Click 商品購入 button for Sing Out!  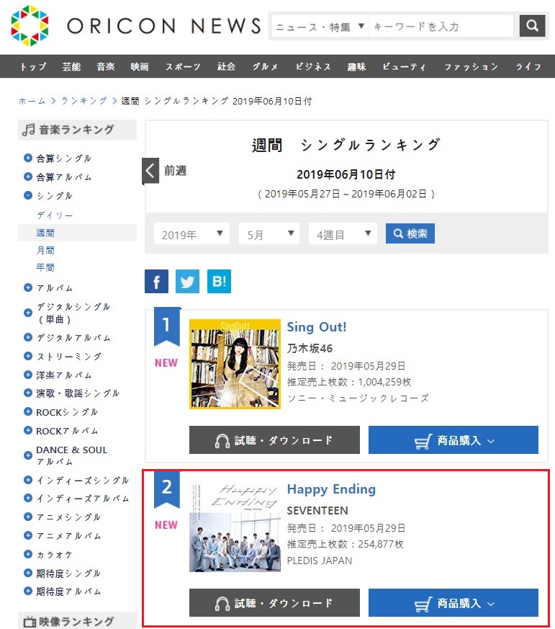pyautogui.click(x=454, y=440)
